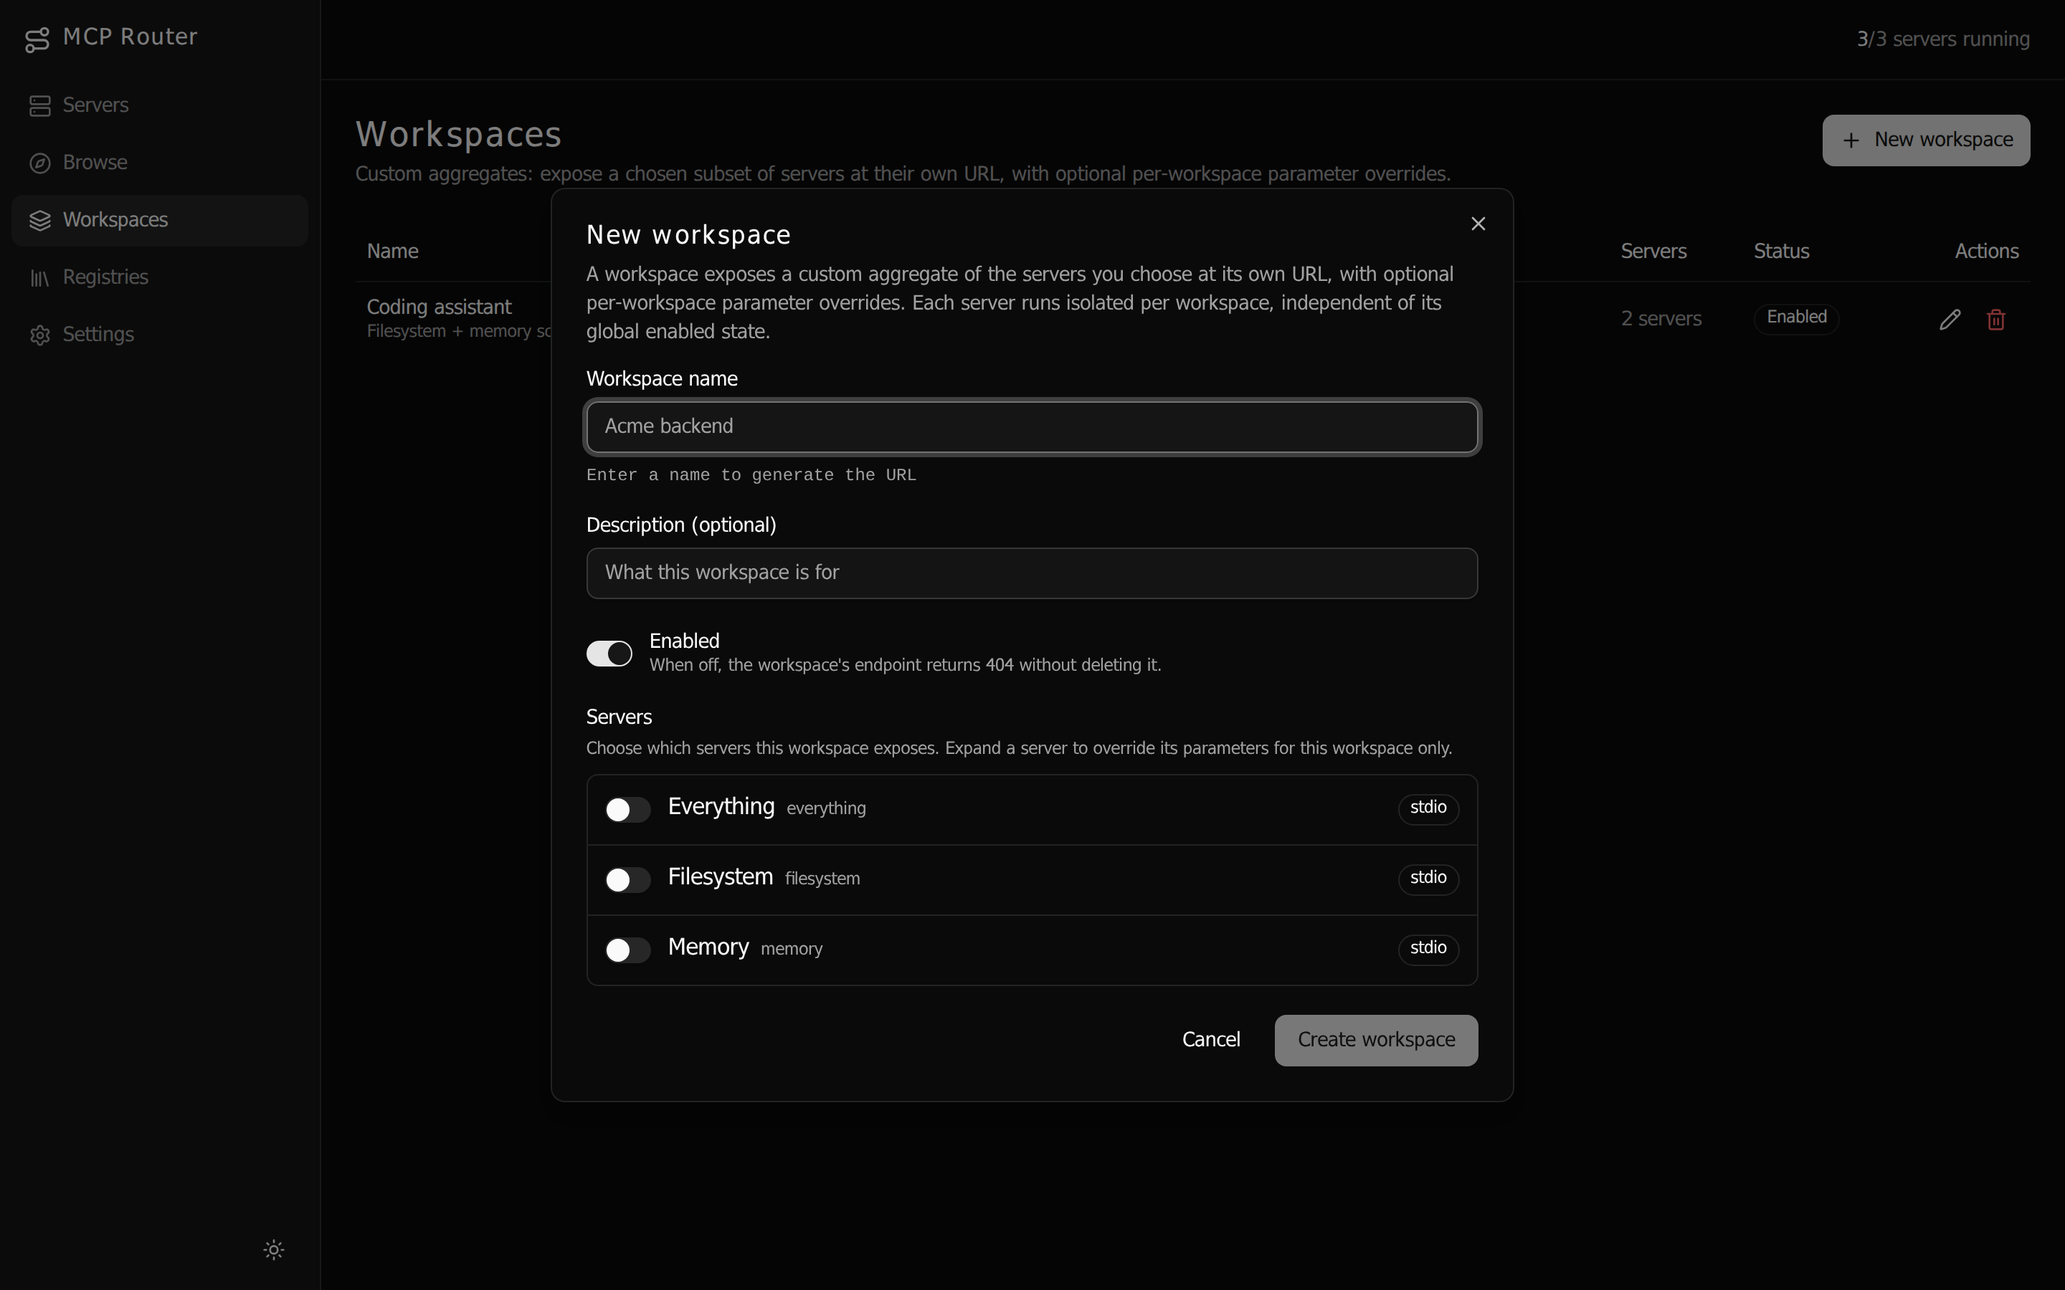
Task: Expand the Everything server row
Action: 1032,810
